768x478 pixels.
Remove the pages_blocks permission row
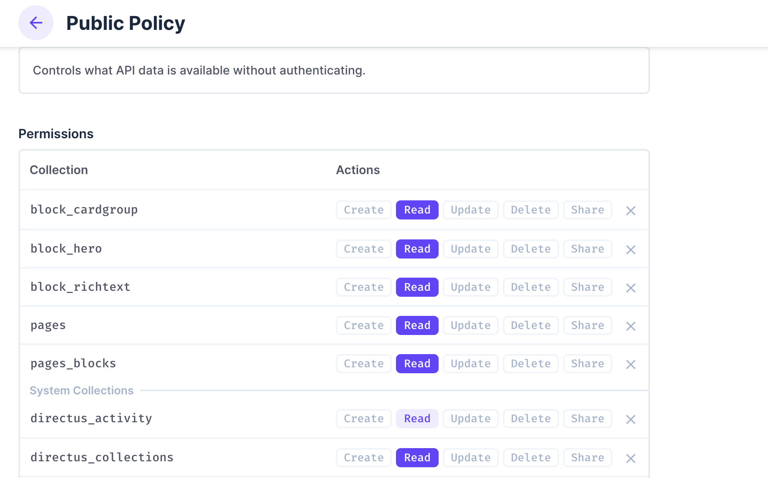(x=630, y=364)
